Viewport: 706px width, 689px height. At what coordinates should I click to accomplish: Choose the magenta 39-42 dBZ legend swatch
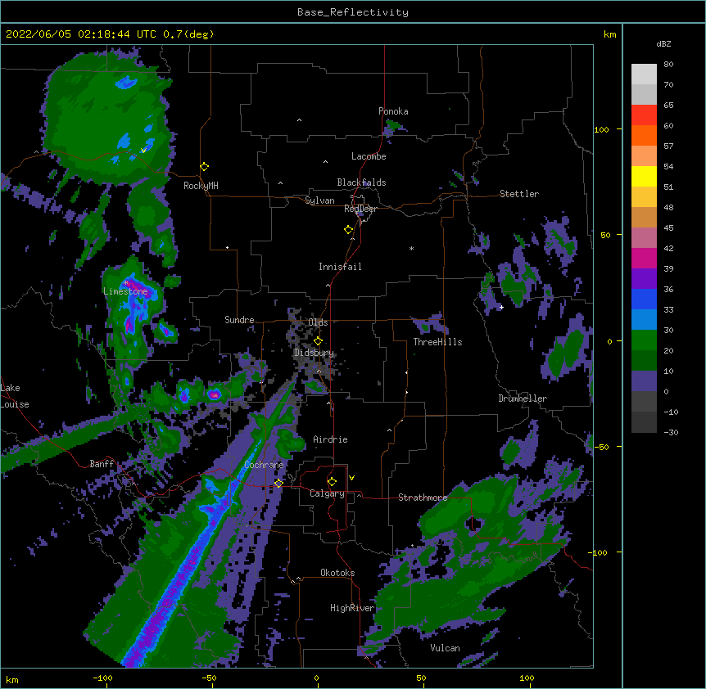(x=644, y=259)
